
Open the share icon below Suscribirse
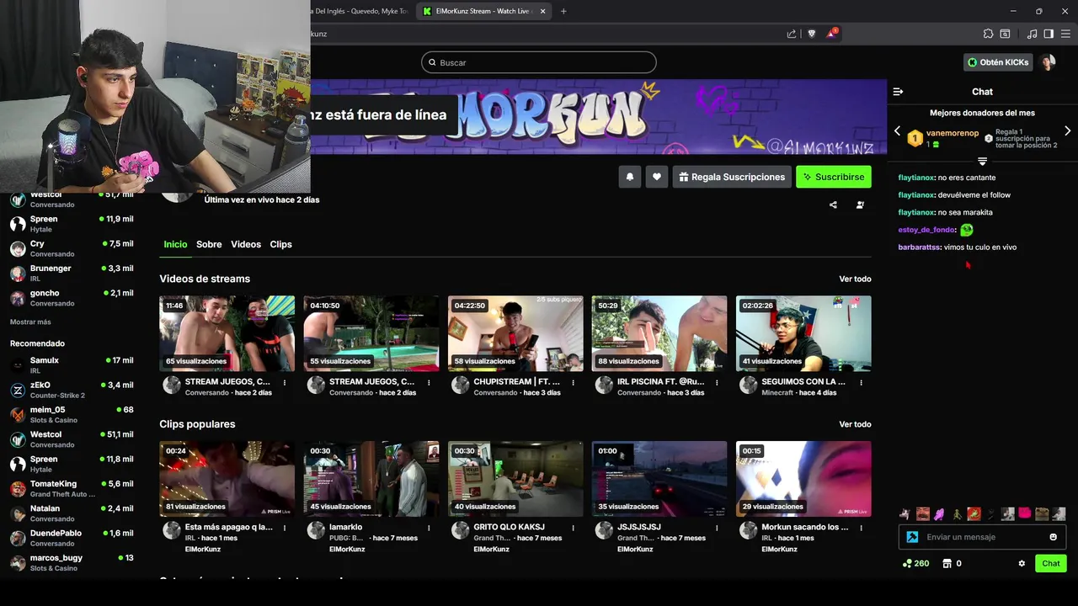coord(833,205)
